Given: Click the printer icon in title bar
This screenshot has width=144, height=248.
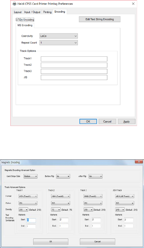Looking at the screenshot, I should (14, 4).
